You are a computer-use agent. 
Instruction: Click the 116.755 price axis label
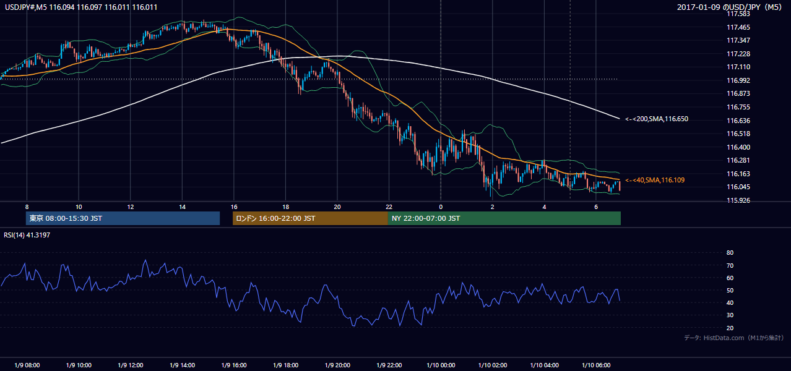point(738,107)
